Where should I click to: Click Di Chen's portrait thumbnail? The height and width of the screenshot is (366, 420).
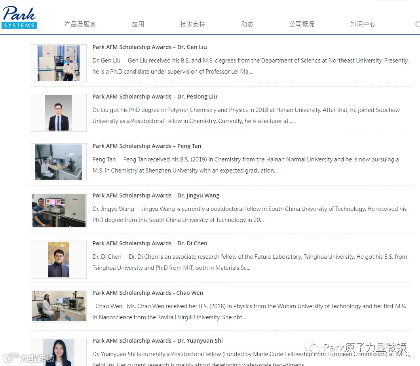(59, 260)
